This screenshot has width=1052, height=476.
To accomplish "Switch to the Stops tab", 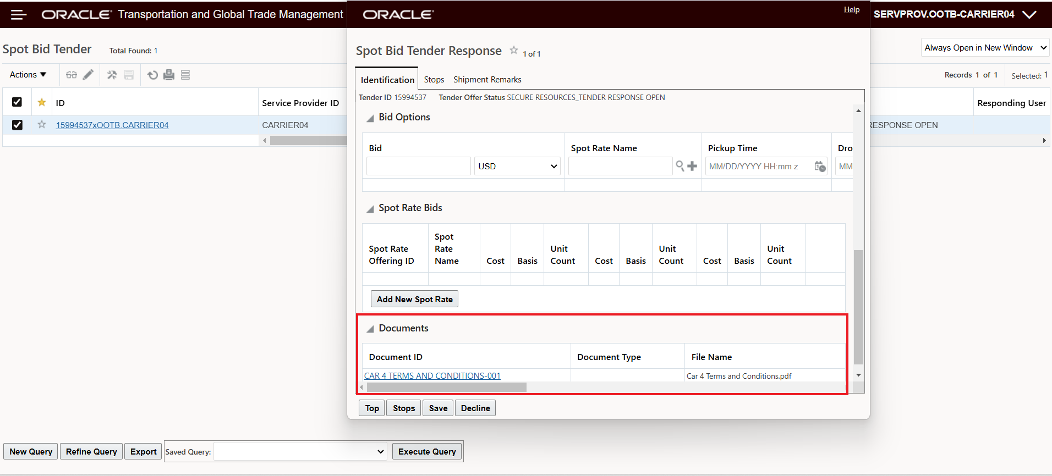I will point(434,80).
